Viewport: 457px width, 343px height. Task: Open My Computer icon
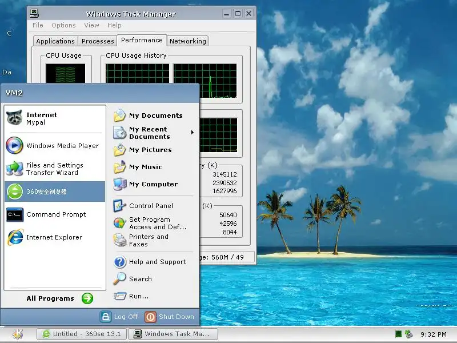[119, 184]
